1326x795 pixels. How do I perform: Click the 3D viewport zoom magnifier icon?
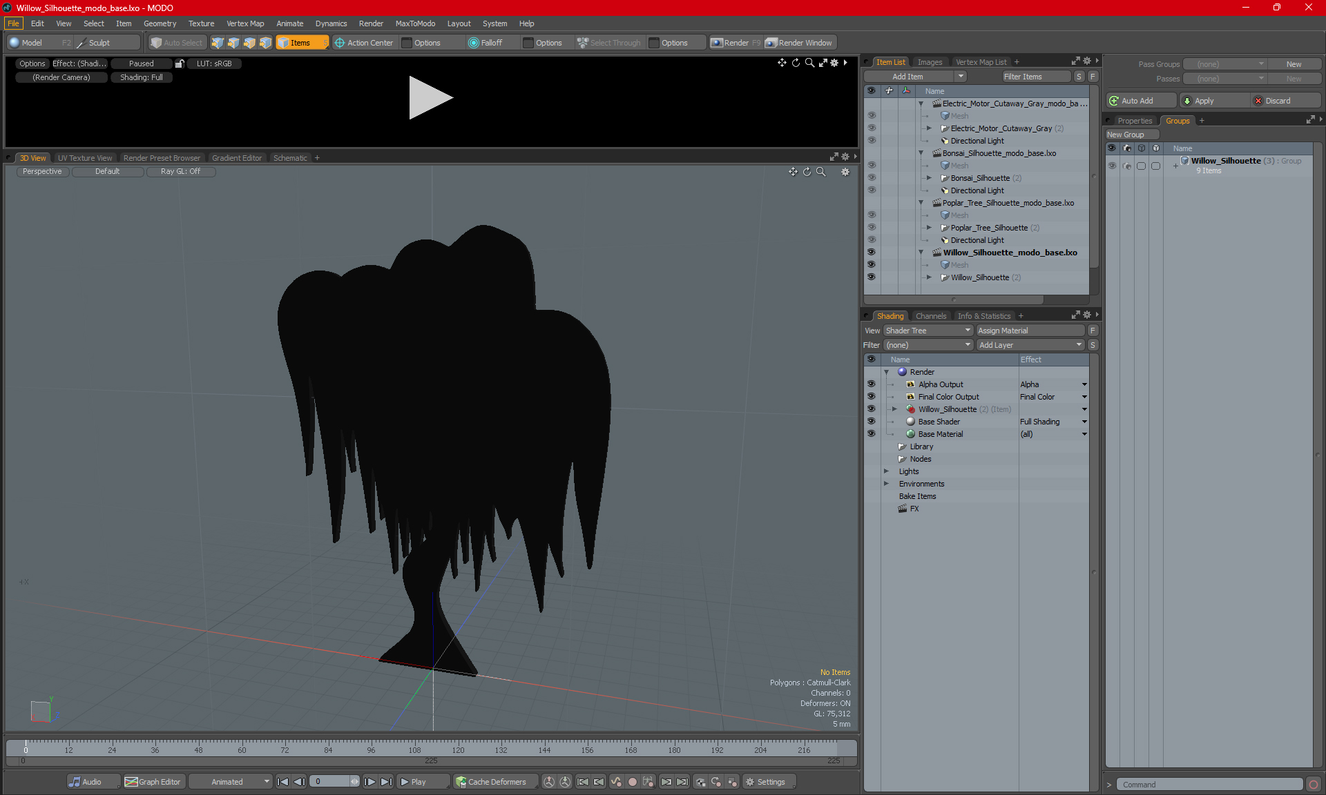(x=820, y=172)
